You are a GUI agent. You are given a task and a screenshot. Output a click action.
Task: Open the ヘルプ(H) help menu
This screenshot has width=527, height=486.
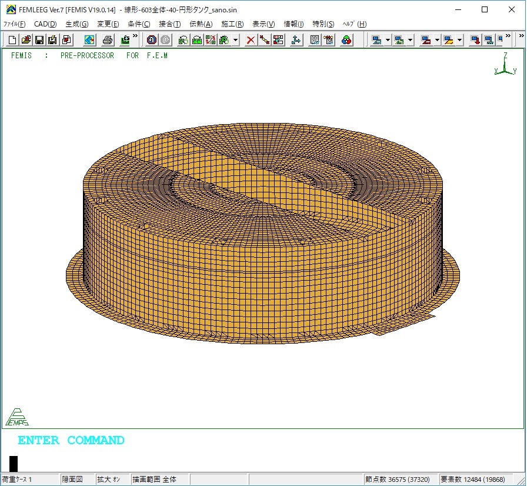(x=354, y=24)
